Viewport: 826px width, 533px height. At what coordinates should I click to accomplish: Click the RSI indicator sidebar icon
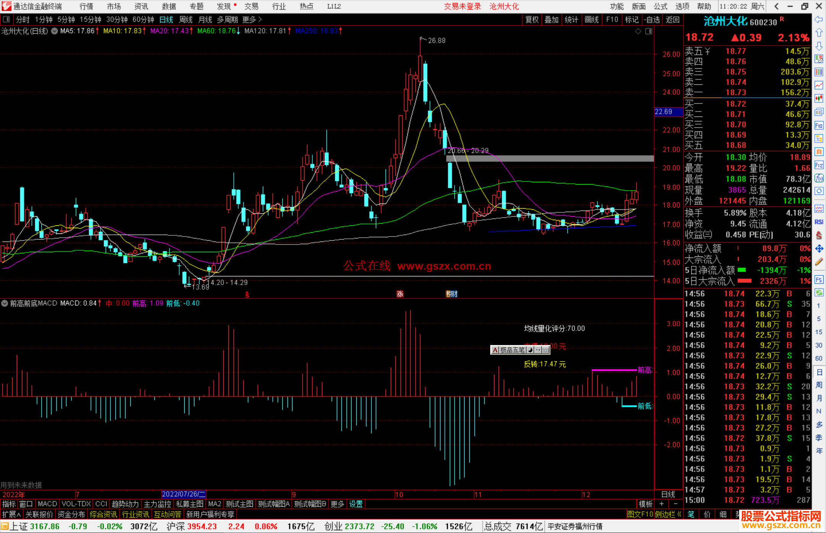[819, 222]
